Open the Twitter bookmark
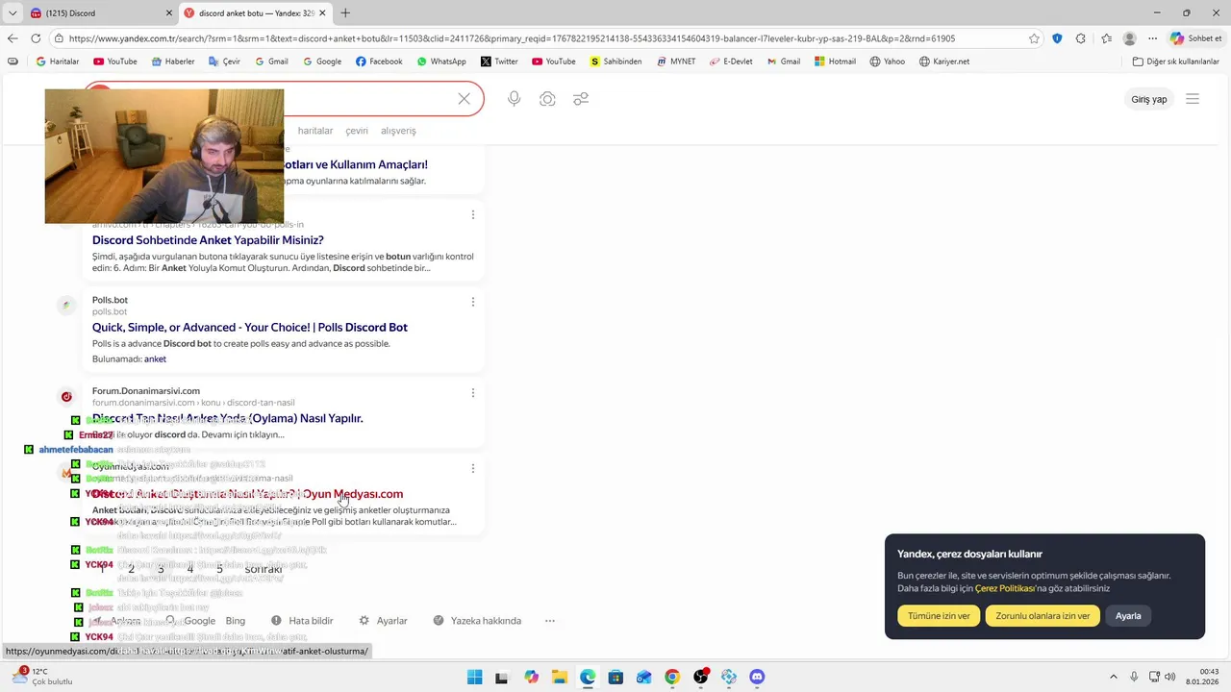Image resolution: width=1231 pixels, height=692 pixels. tap(499, 62)
